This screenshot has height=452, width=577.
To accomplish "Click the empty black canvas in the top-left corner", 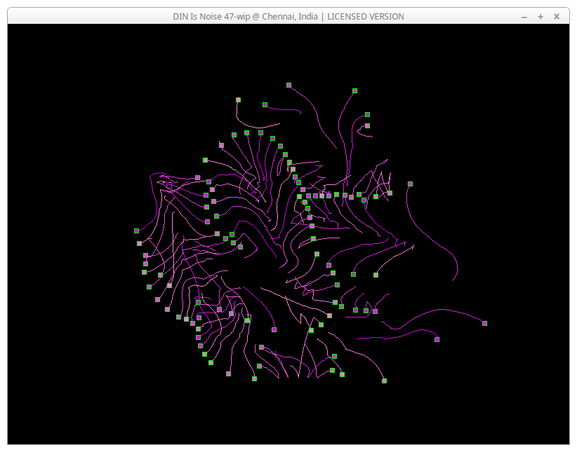I will coord(56,63).
